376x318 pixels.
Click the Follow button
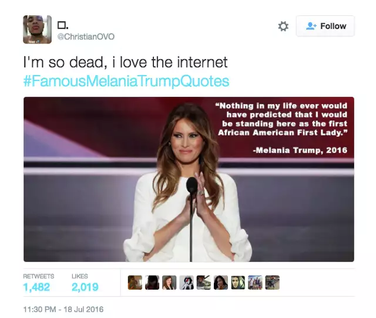coord(325,26)
